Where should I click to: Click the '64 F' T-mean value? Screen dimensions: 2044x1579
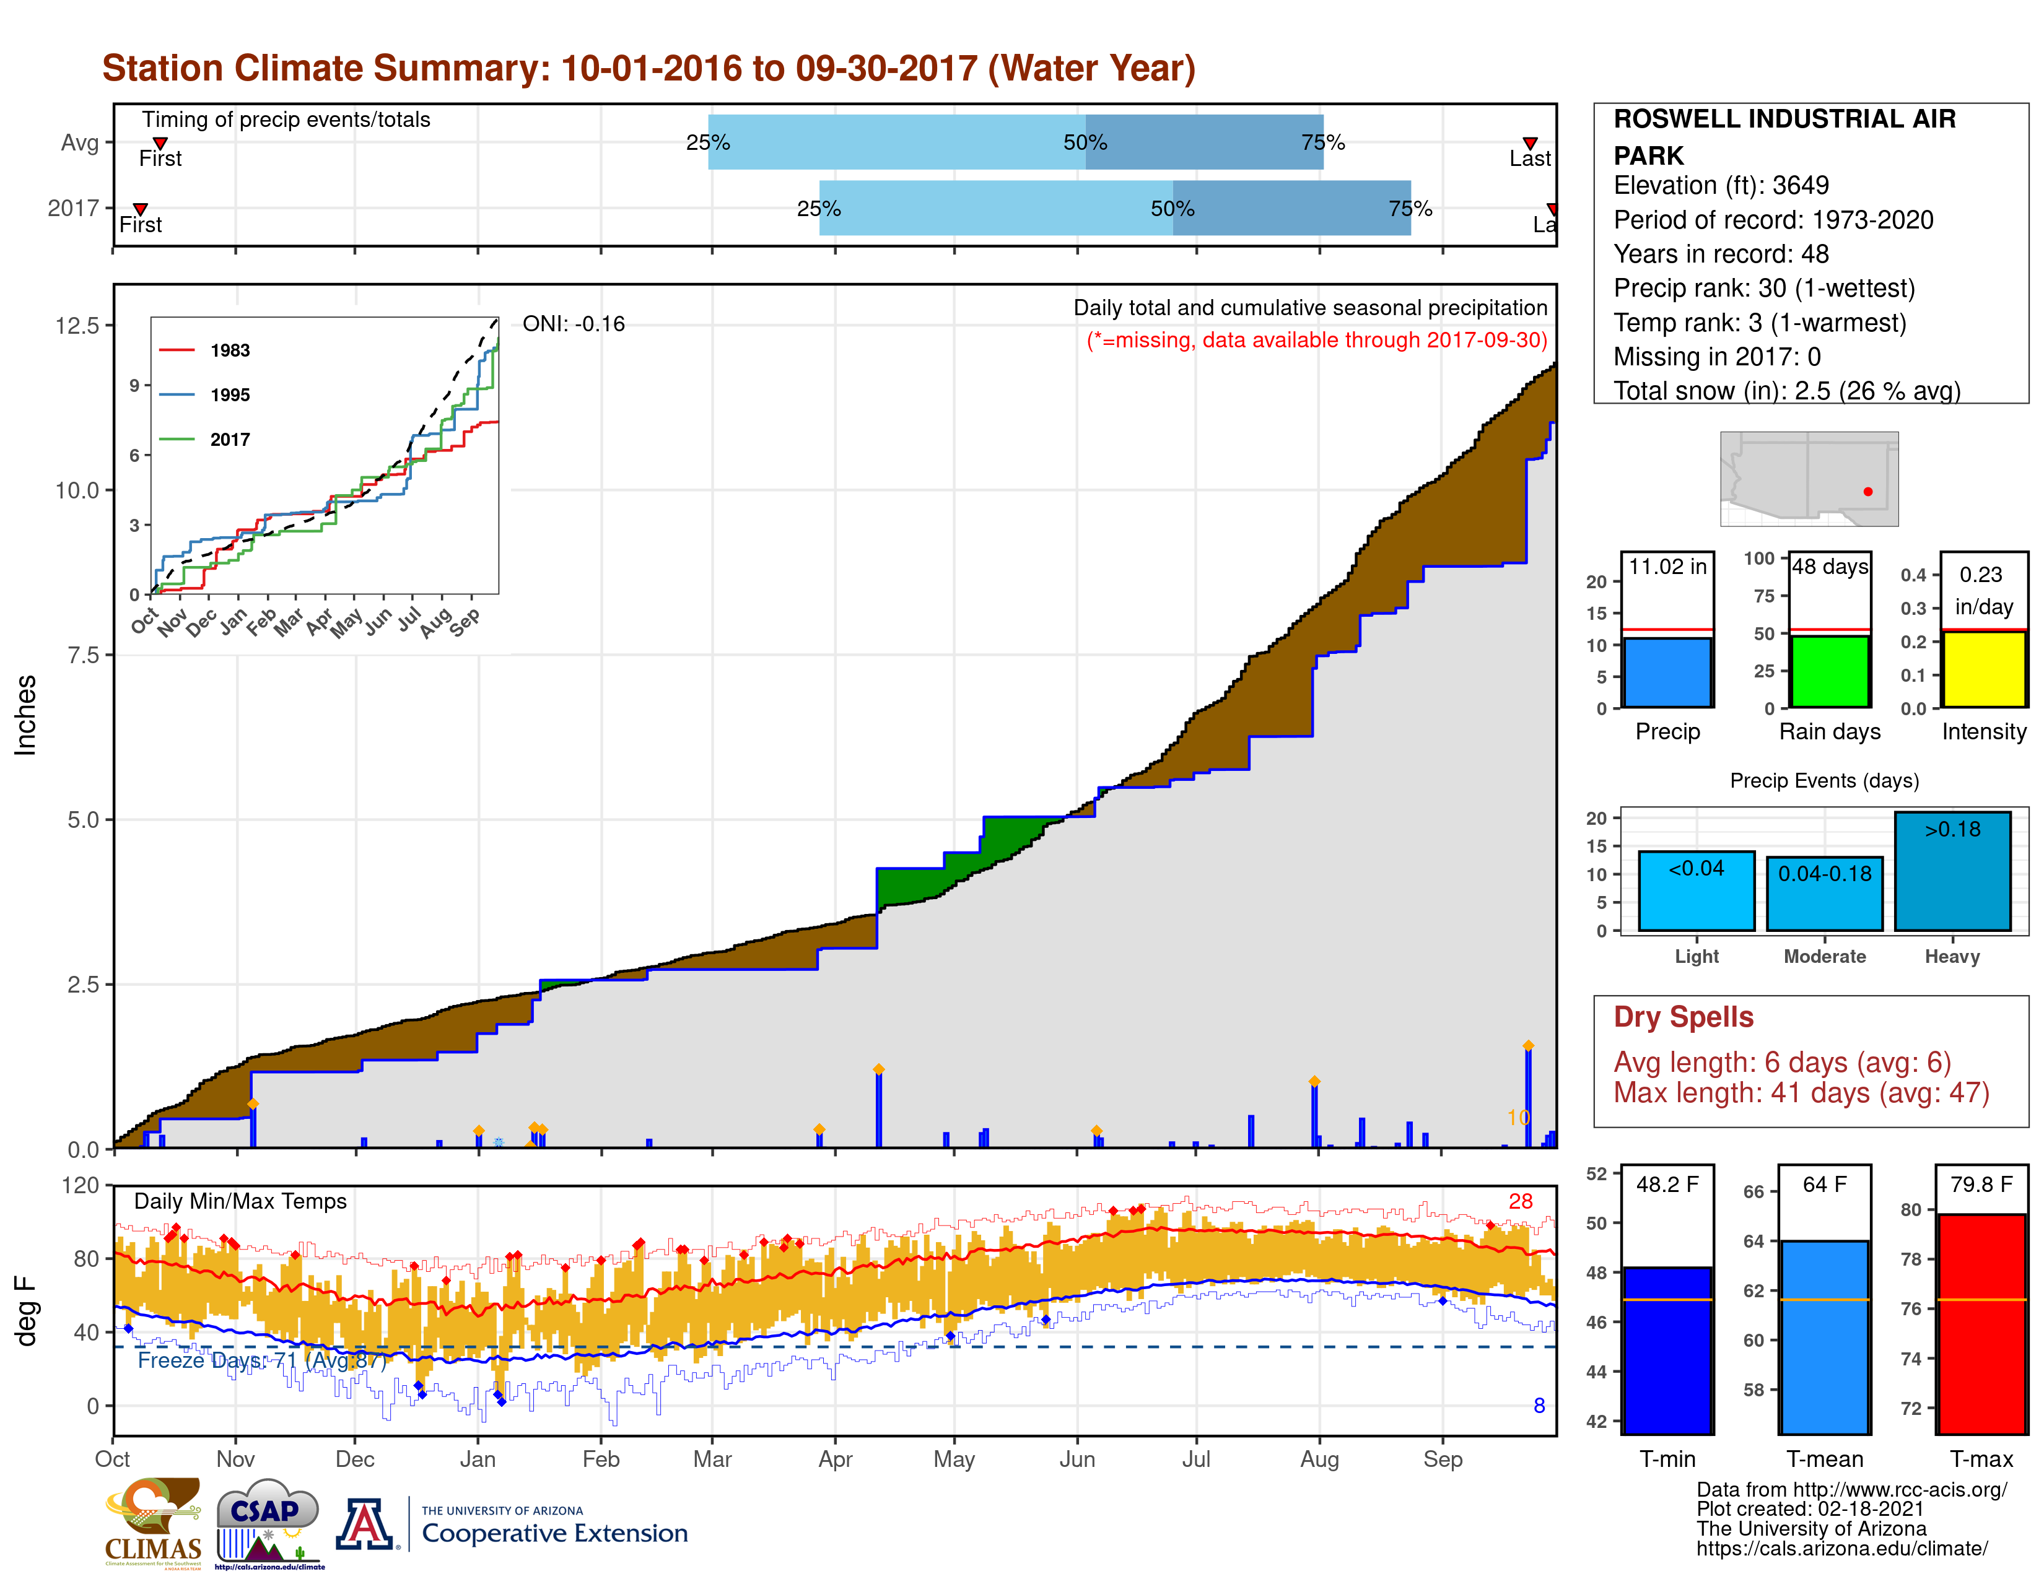click(x=1825, y=1185)
